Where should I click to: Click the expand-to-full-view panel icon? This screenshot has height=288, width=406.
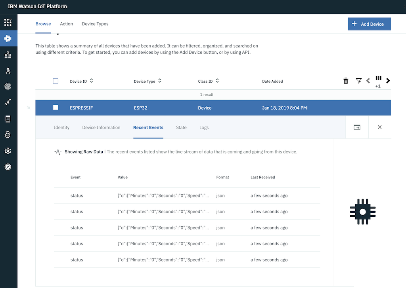point(357,127)
